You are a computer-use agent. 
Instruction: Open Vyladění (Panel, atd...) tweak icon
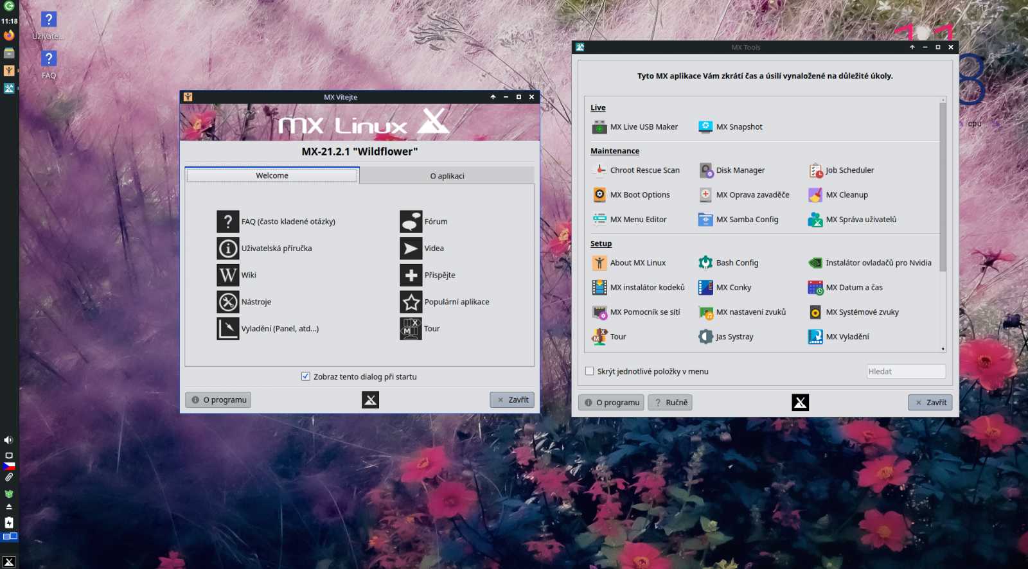pos(227,329)
